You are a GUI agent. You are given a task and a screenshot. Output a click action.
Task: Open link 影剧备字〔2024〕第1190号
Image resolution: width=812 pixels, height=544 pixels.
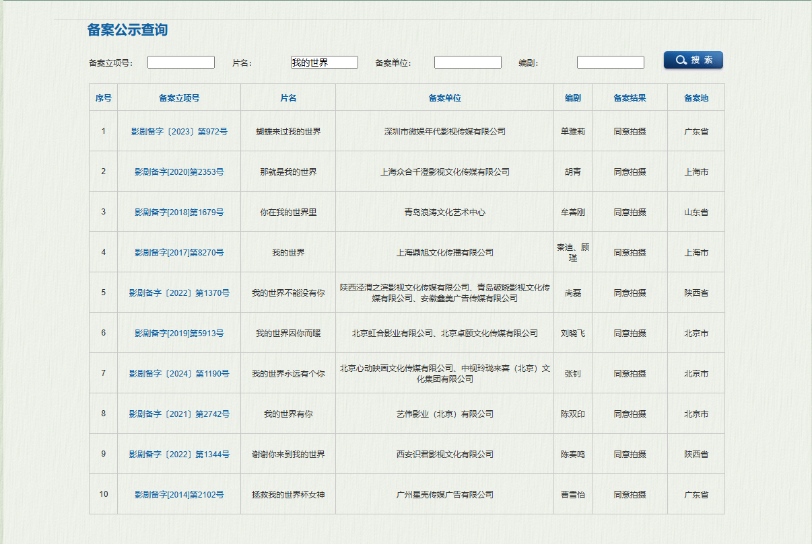[179, 373]
